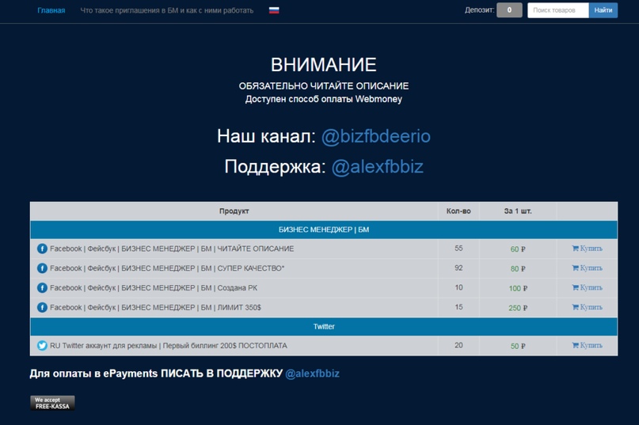Click the We accept FREE-KASSA badge
Image resolution: width=639 pixels, height=425 pixels.
click(x=52, y=403)
